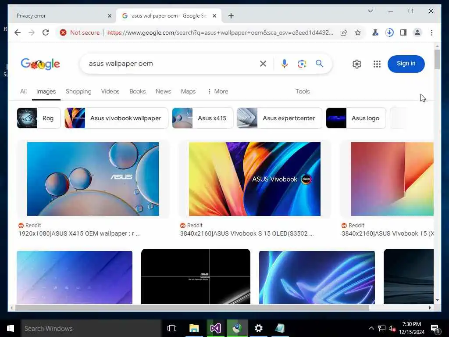The width and height of the screenshot is (449, 337).
Task: Open the tab search chevron
Action: 370,11
